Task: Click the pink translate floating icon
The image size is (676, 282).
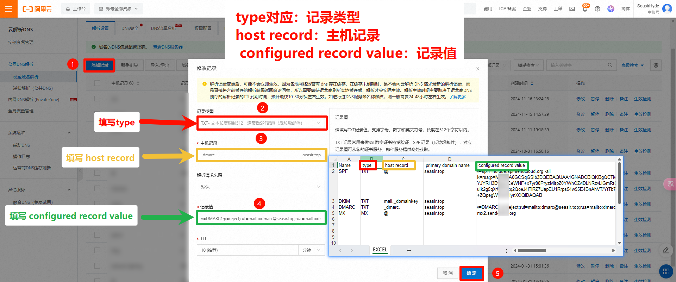Action: (x=670, y=184)
